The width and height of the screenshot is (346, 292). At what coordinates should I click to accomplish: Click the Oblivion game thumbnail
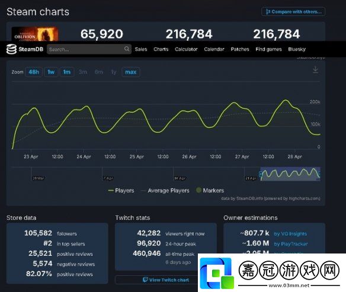click(35, 34)
